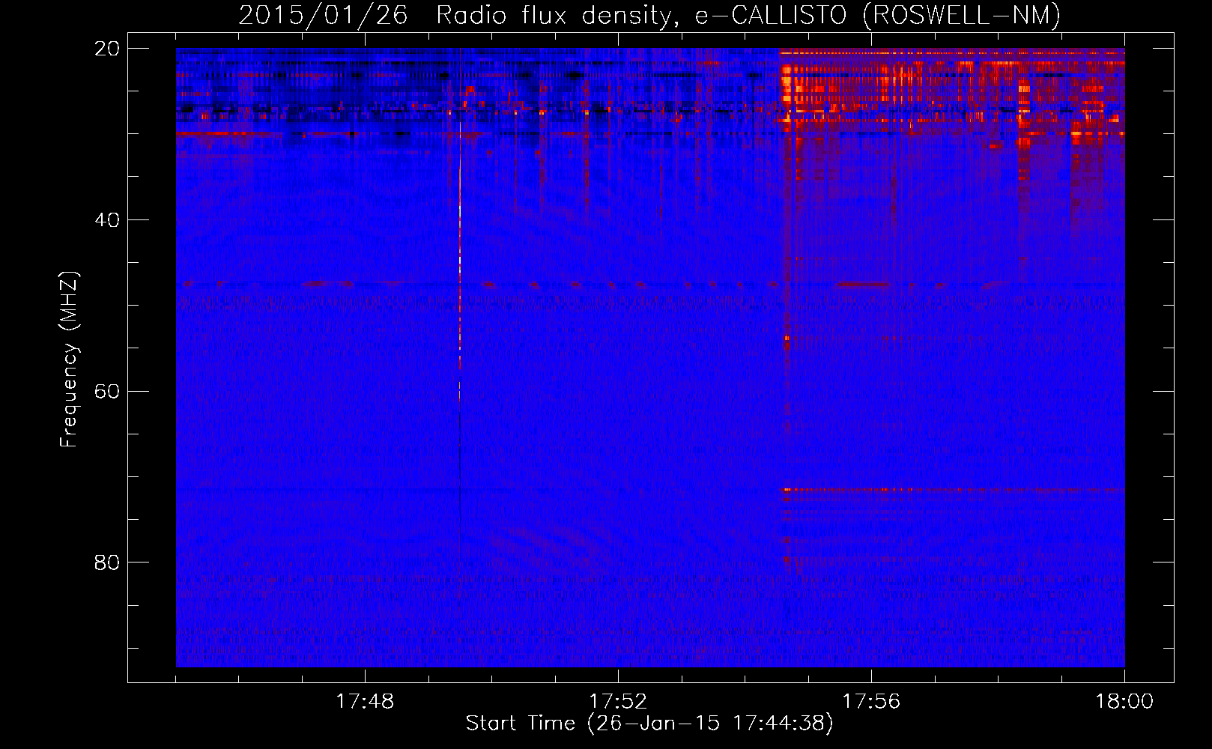Click the bright vertical burst line near 17:49:30

460,210
